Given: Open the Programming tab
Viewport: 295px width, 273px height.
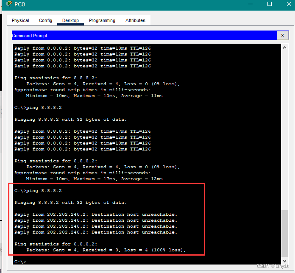Looking at the screenshot, I should 102,20.
